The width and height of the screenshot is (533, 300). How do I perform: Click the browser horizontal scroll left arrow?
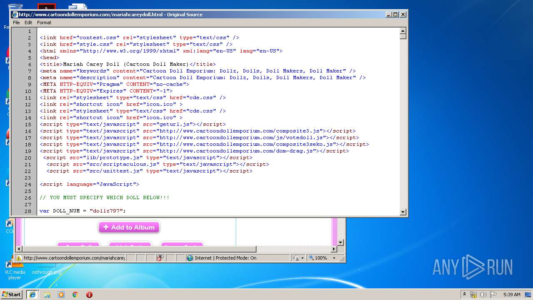[19, 249]
